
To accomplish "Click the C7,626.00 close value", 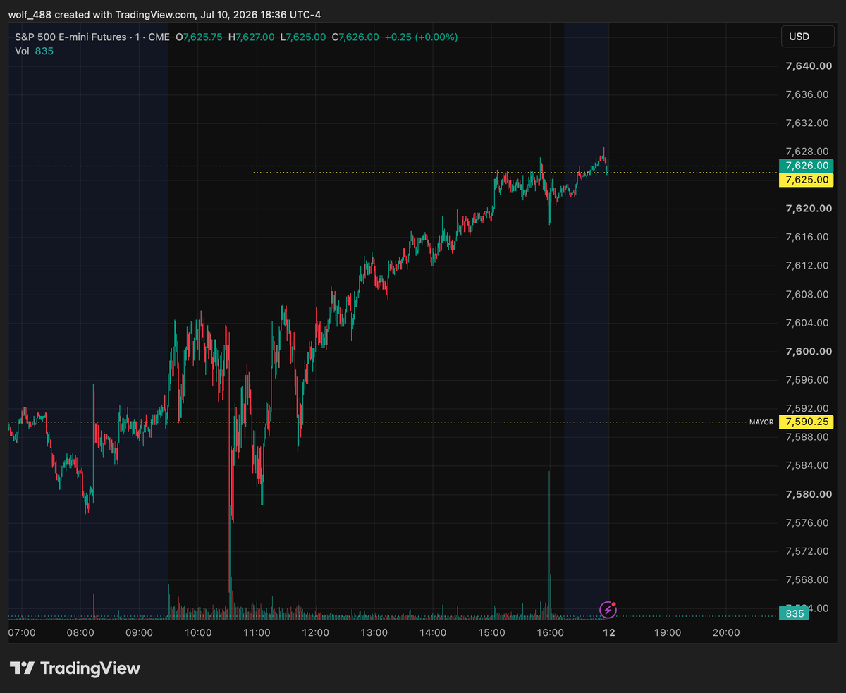I will [355, 37].
